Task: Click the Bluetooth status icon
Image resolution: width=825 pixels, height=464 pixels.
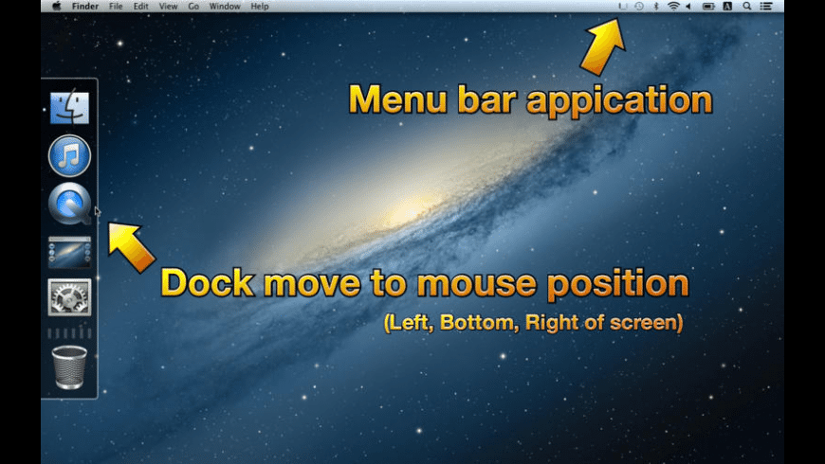Action: pos(656,7)
